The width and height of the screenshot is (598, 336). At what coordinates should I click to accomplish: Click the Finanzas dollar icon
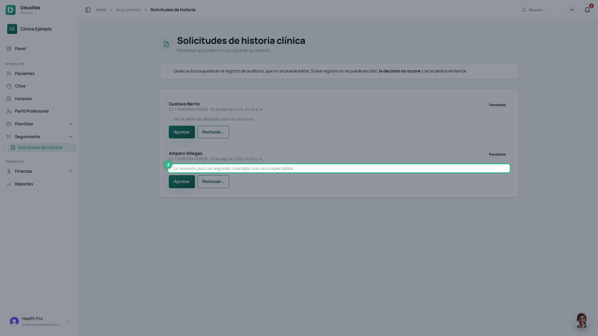(x=9, y=171)
